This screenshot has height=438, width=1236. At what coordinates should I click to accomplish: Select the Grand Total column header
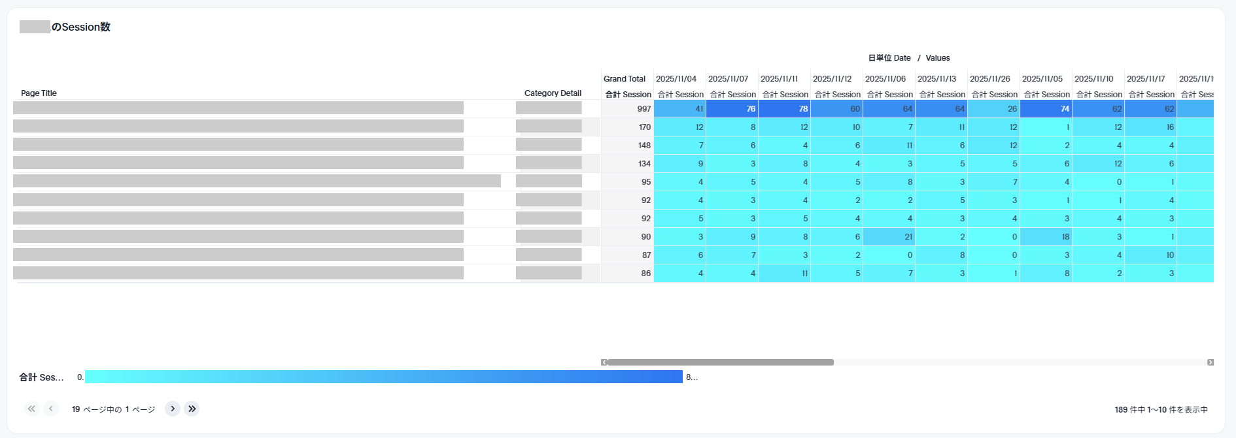point(624,79)
